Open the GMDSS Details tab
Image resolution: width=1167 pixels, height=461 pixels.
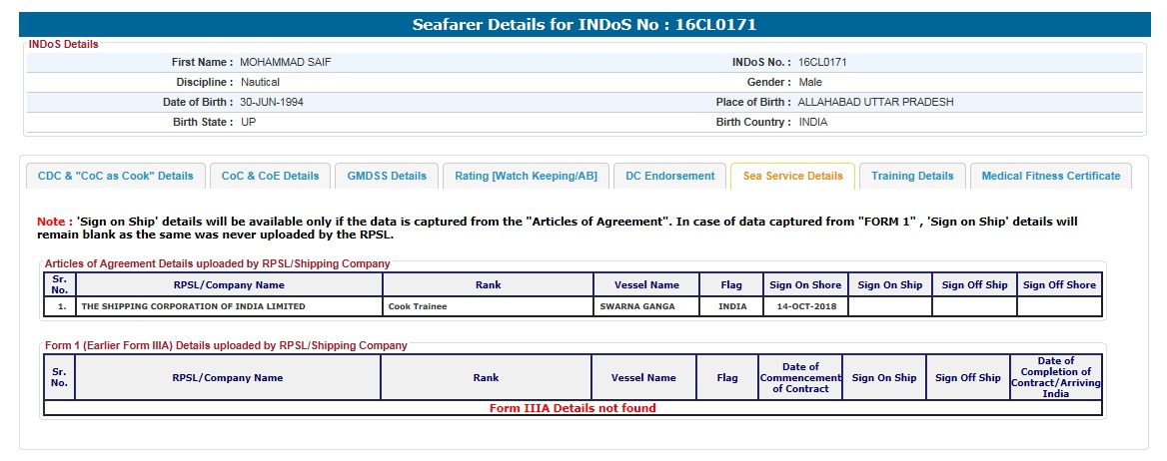[387, 176]
